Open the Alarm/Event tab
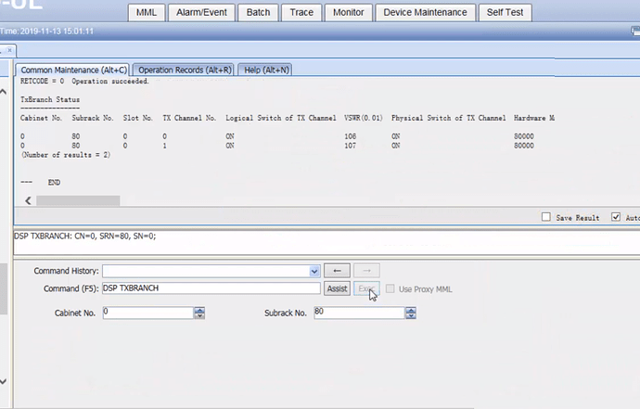Image resolution: width=640 pixels, height=409 pixels. tap(201, 13)
